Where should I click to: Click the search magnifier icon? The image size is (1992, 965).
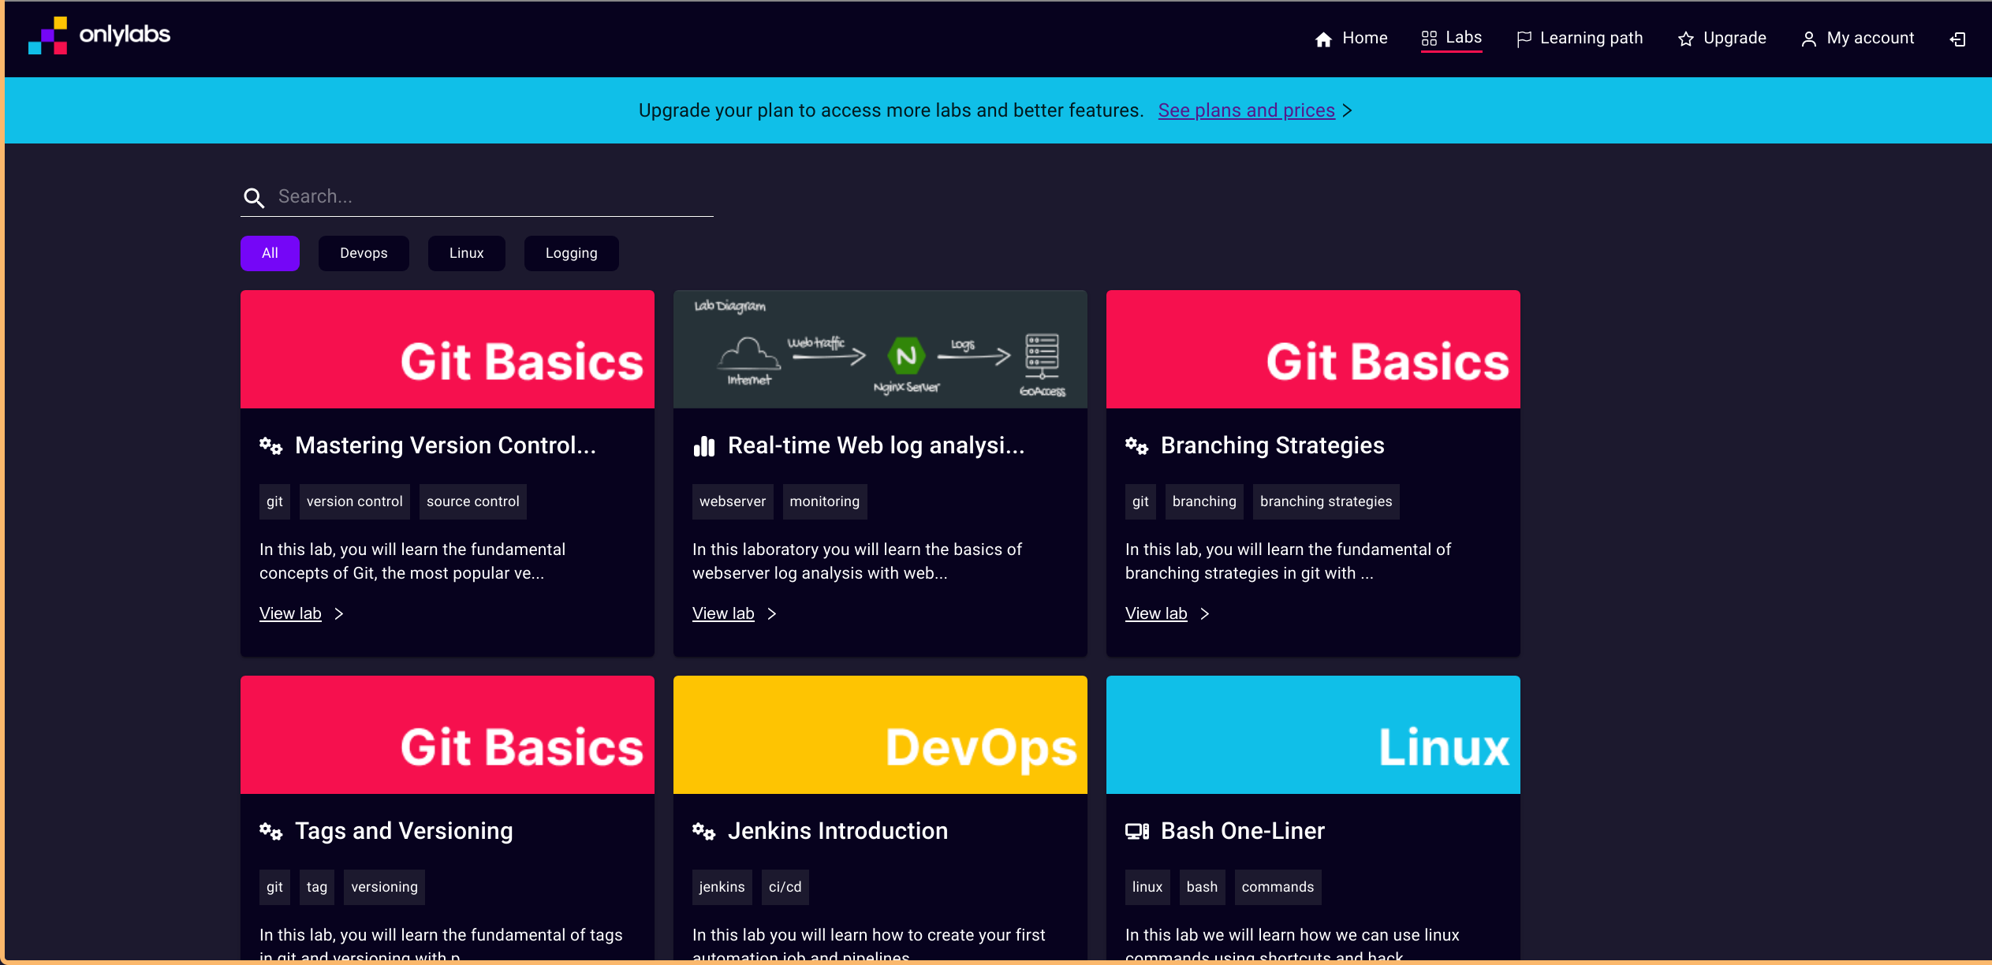click(254, 197)
